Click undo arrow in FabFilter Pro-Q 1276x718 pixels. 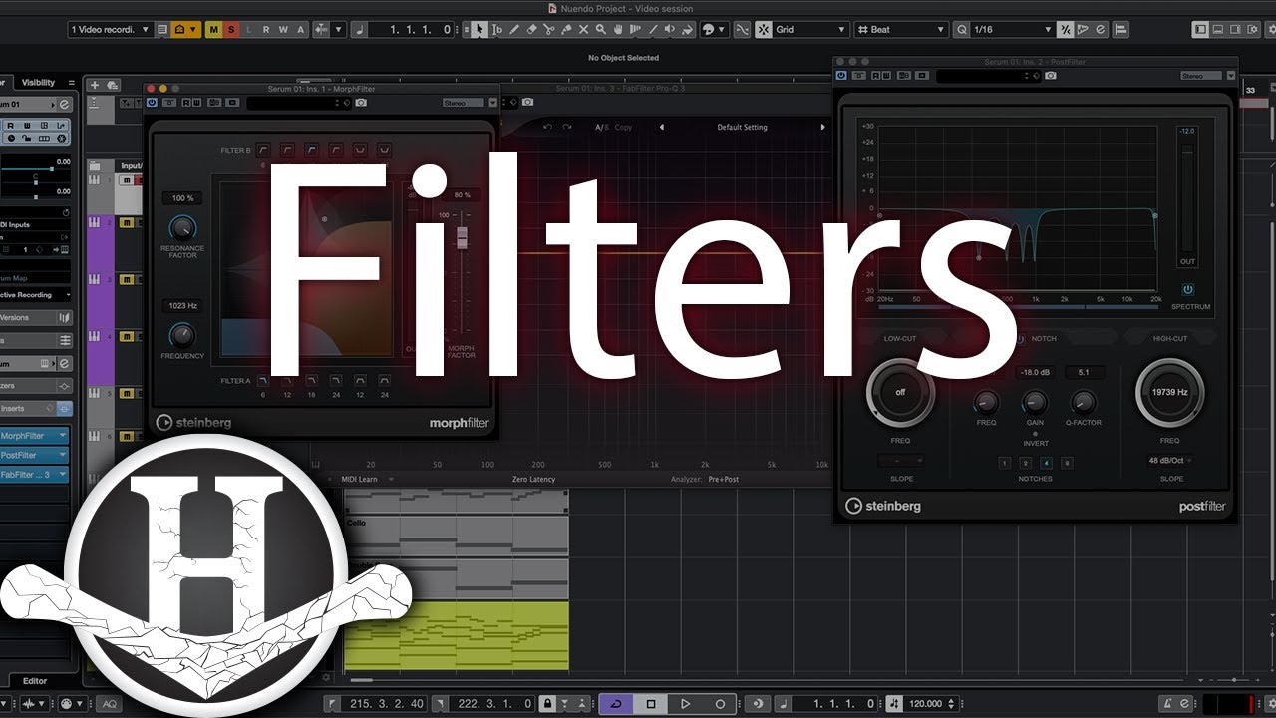[547, 127]
